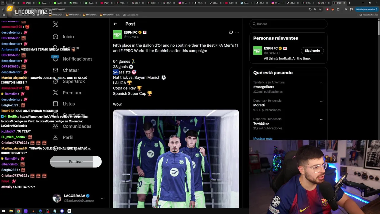Open LACOBRAAA account avatar
This screenshot has height=214, width=380.
(x=57, y=198)
